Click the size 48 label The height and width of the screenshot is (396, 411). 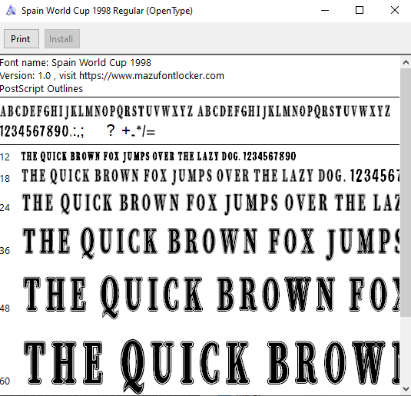click(x=5, y=309)
